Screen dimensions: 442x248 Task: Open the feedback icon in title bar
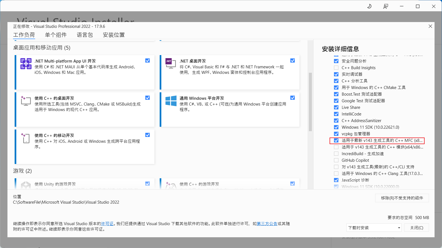point(385,6)
